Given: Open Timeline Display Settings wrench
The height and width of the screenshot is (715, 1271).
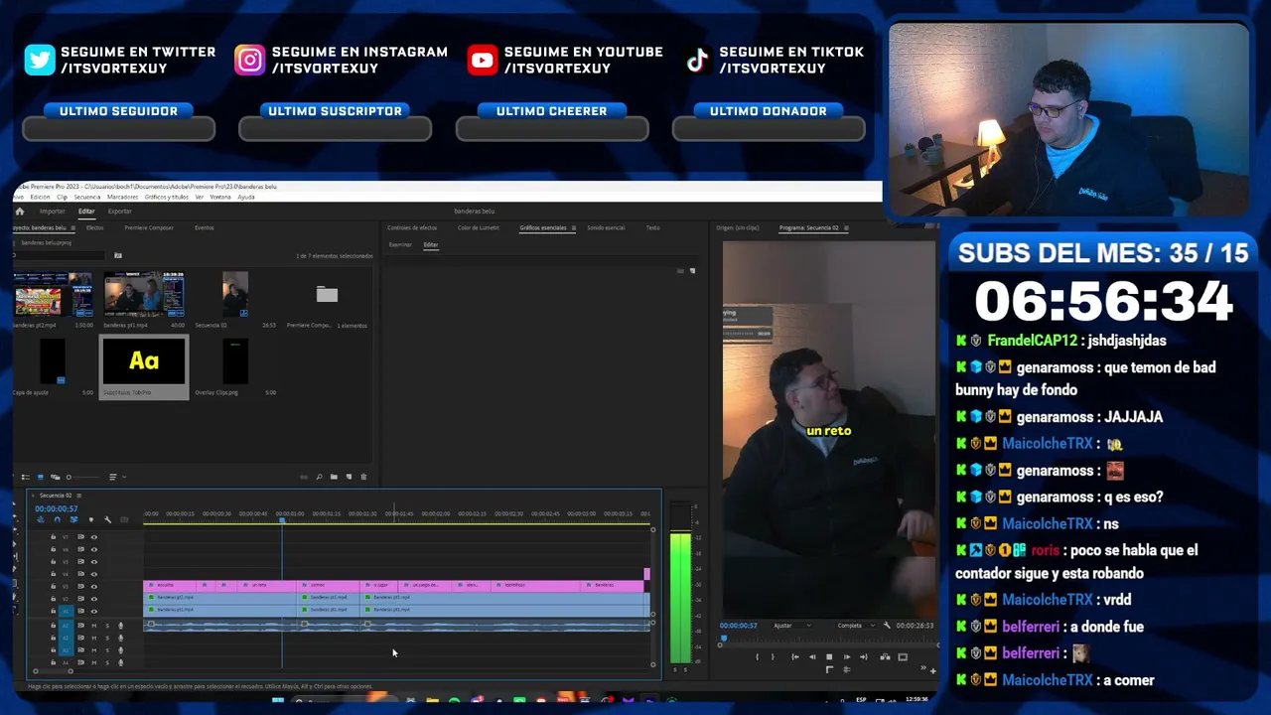Looking at the screenshot, I should coord(107,519).
